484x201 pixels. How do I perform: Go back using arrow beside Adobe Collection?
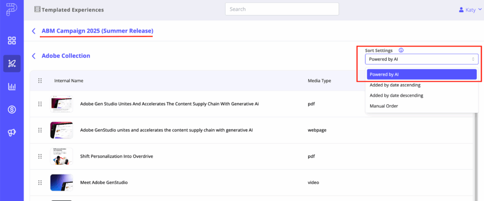[x=34, y=56]
